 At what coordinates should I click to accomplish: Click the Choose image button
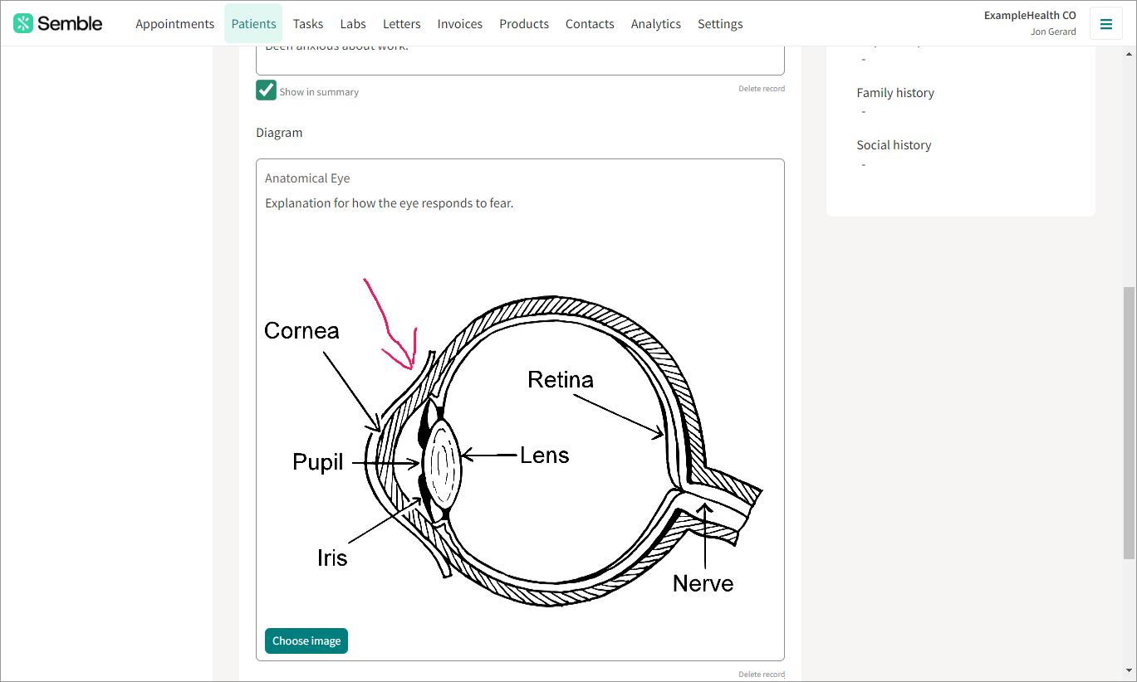(x=306, y=641)
